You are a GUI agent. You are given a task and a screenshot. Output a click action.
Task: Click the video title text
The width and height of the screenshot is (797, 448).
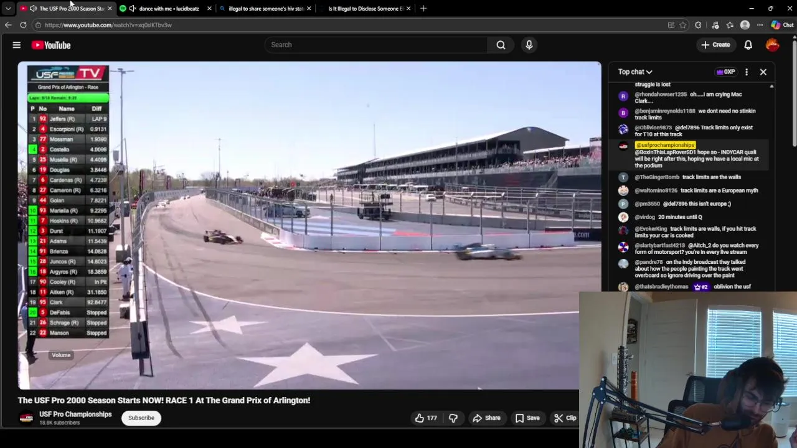pos(164,401)
